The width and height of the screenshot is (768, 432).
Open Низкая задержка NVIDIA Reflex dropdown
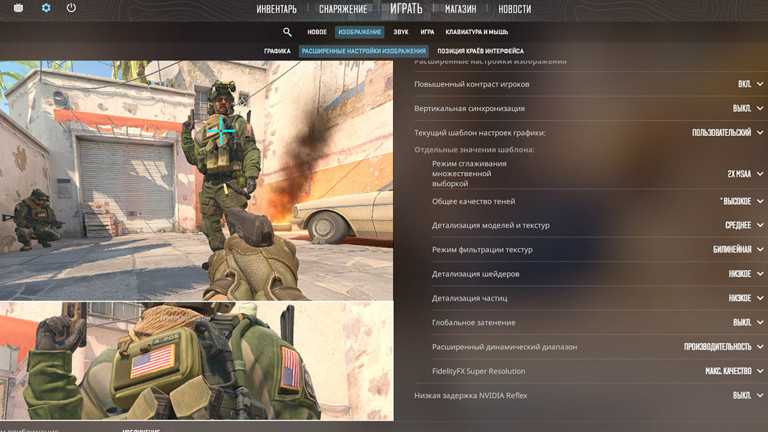coord(748,396)
